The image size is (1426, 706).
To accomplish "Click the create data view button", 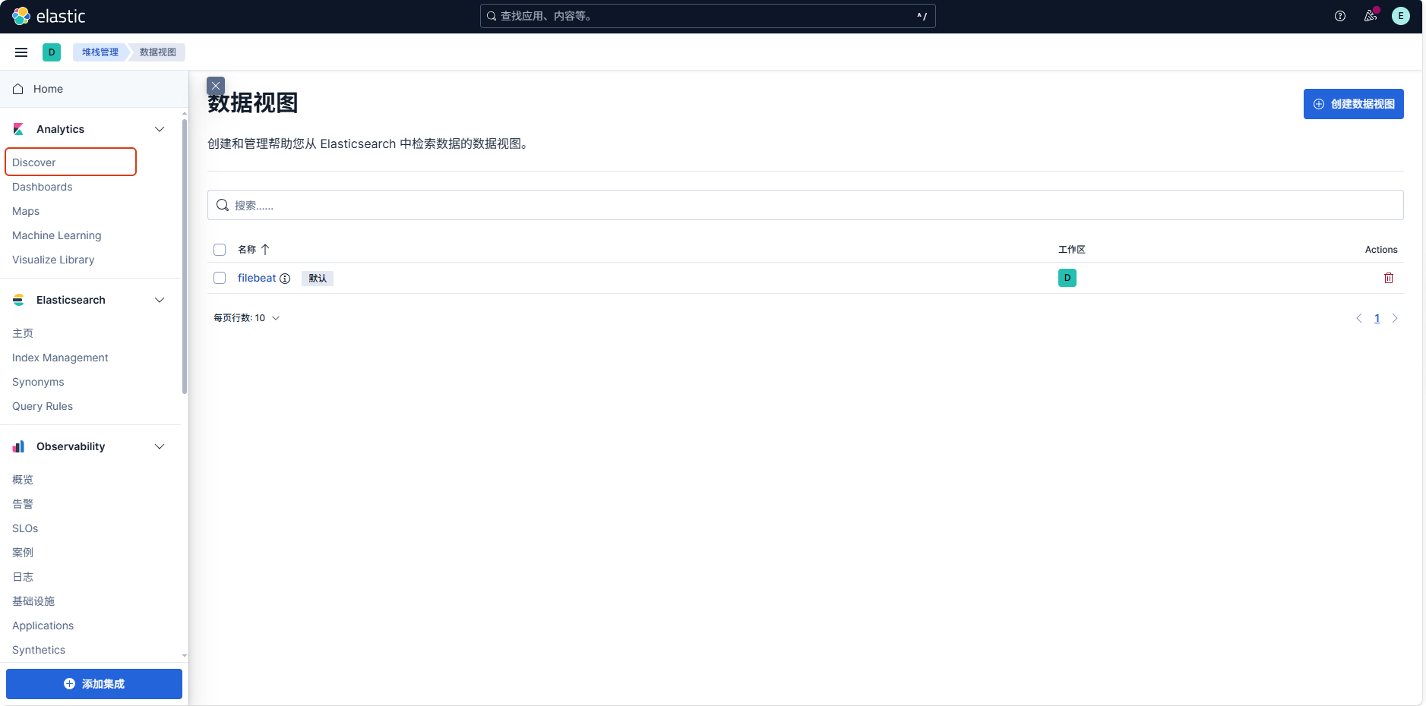I will tap(1353, 104).
